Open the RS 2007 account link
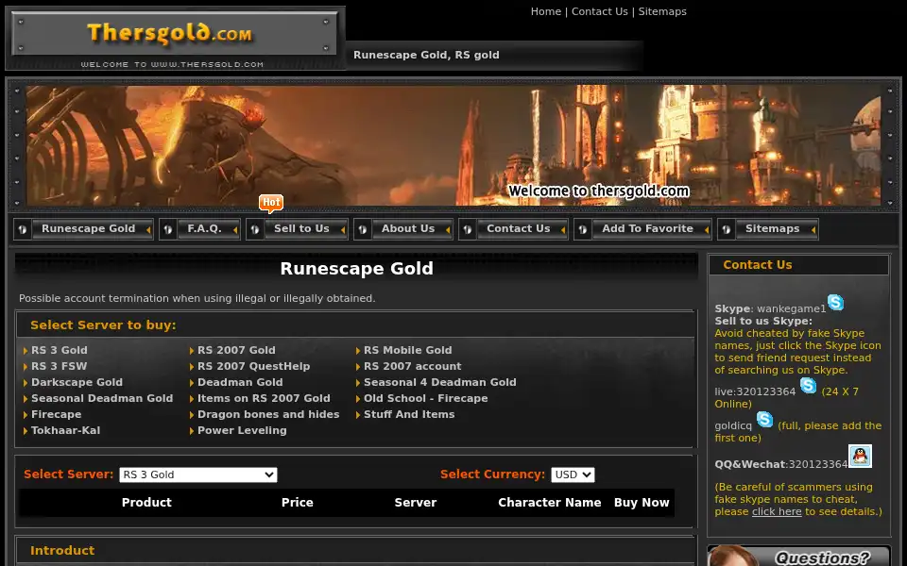 (x=413, y=366)
